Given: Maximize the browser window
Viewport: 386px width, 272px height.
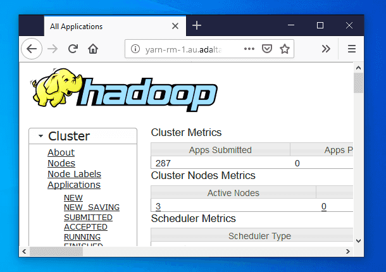Looking at the screenshot, I should click(320, 25).
